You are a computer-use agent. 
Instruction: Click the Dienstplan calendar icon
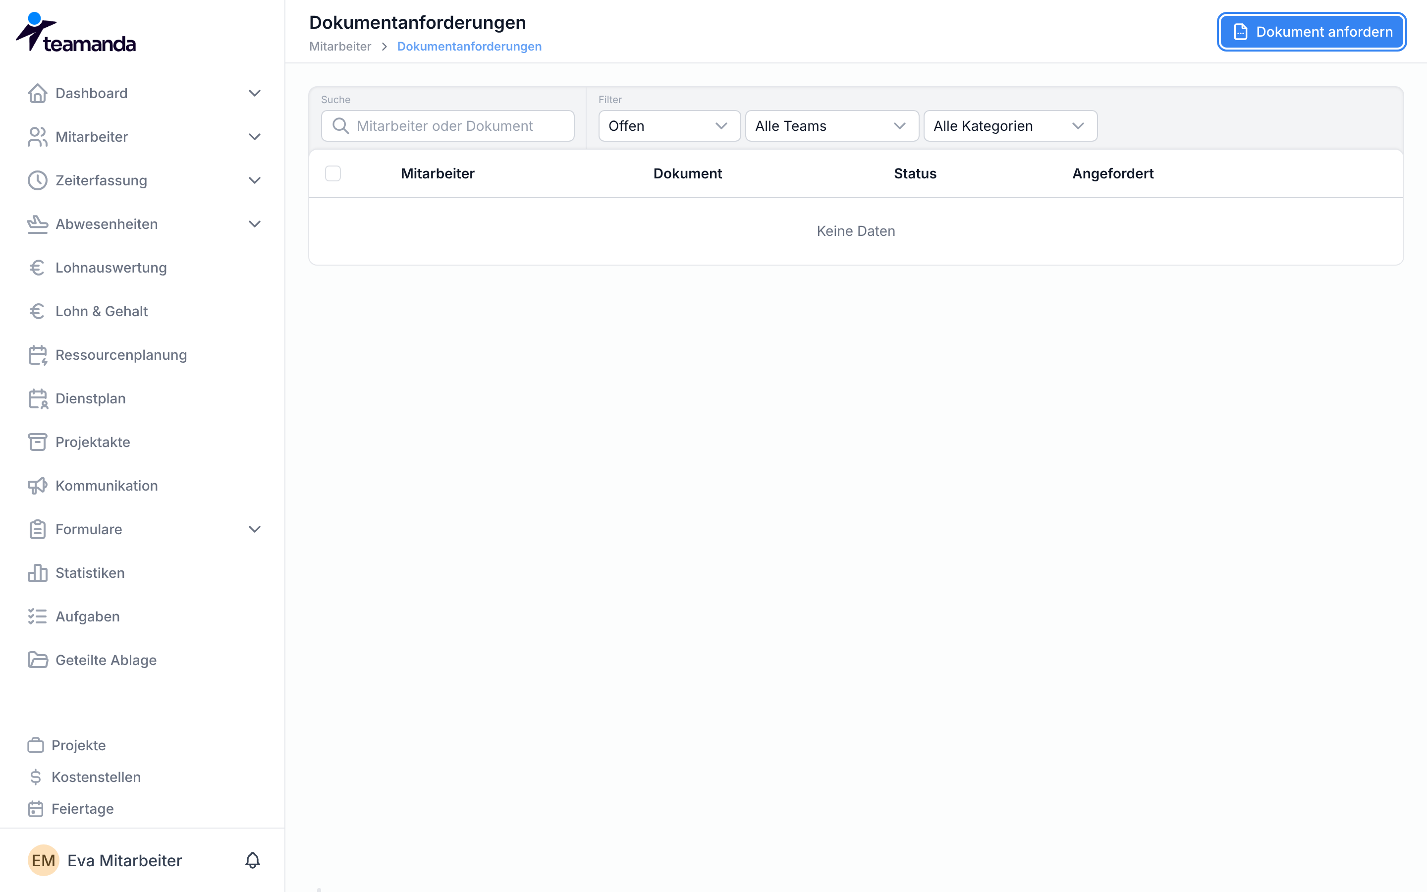(x=37, y=399)
